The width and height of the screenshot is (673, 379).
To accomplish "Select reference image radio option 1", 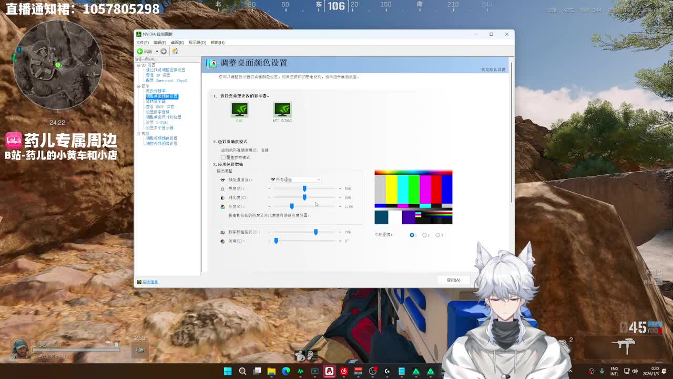I will pyautogui.click(x=412, y=235).
